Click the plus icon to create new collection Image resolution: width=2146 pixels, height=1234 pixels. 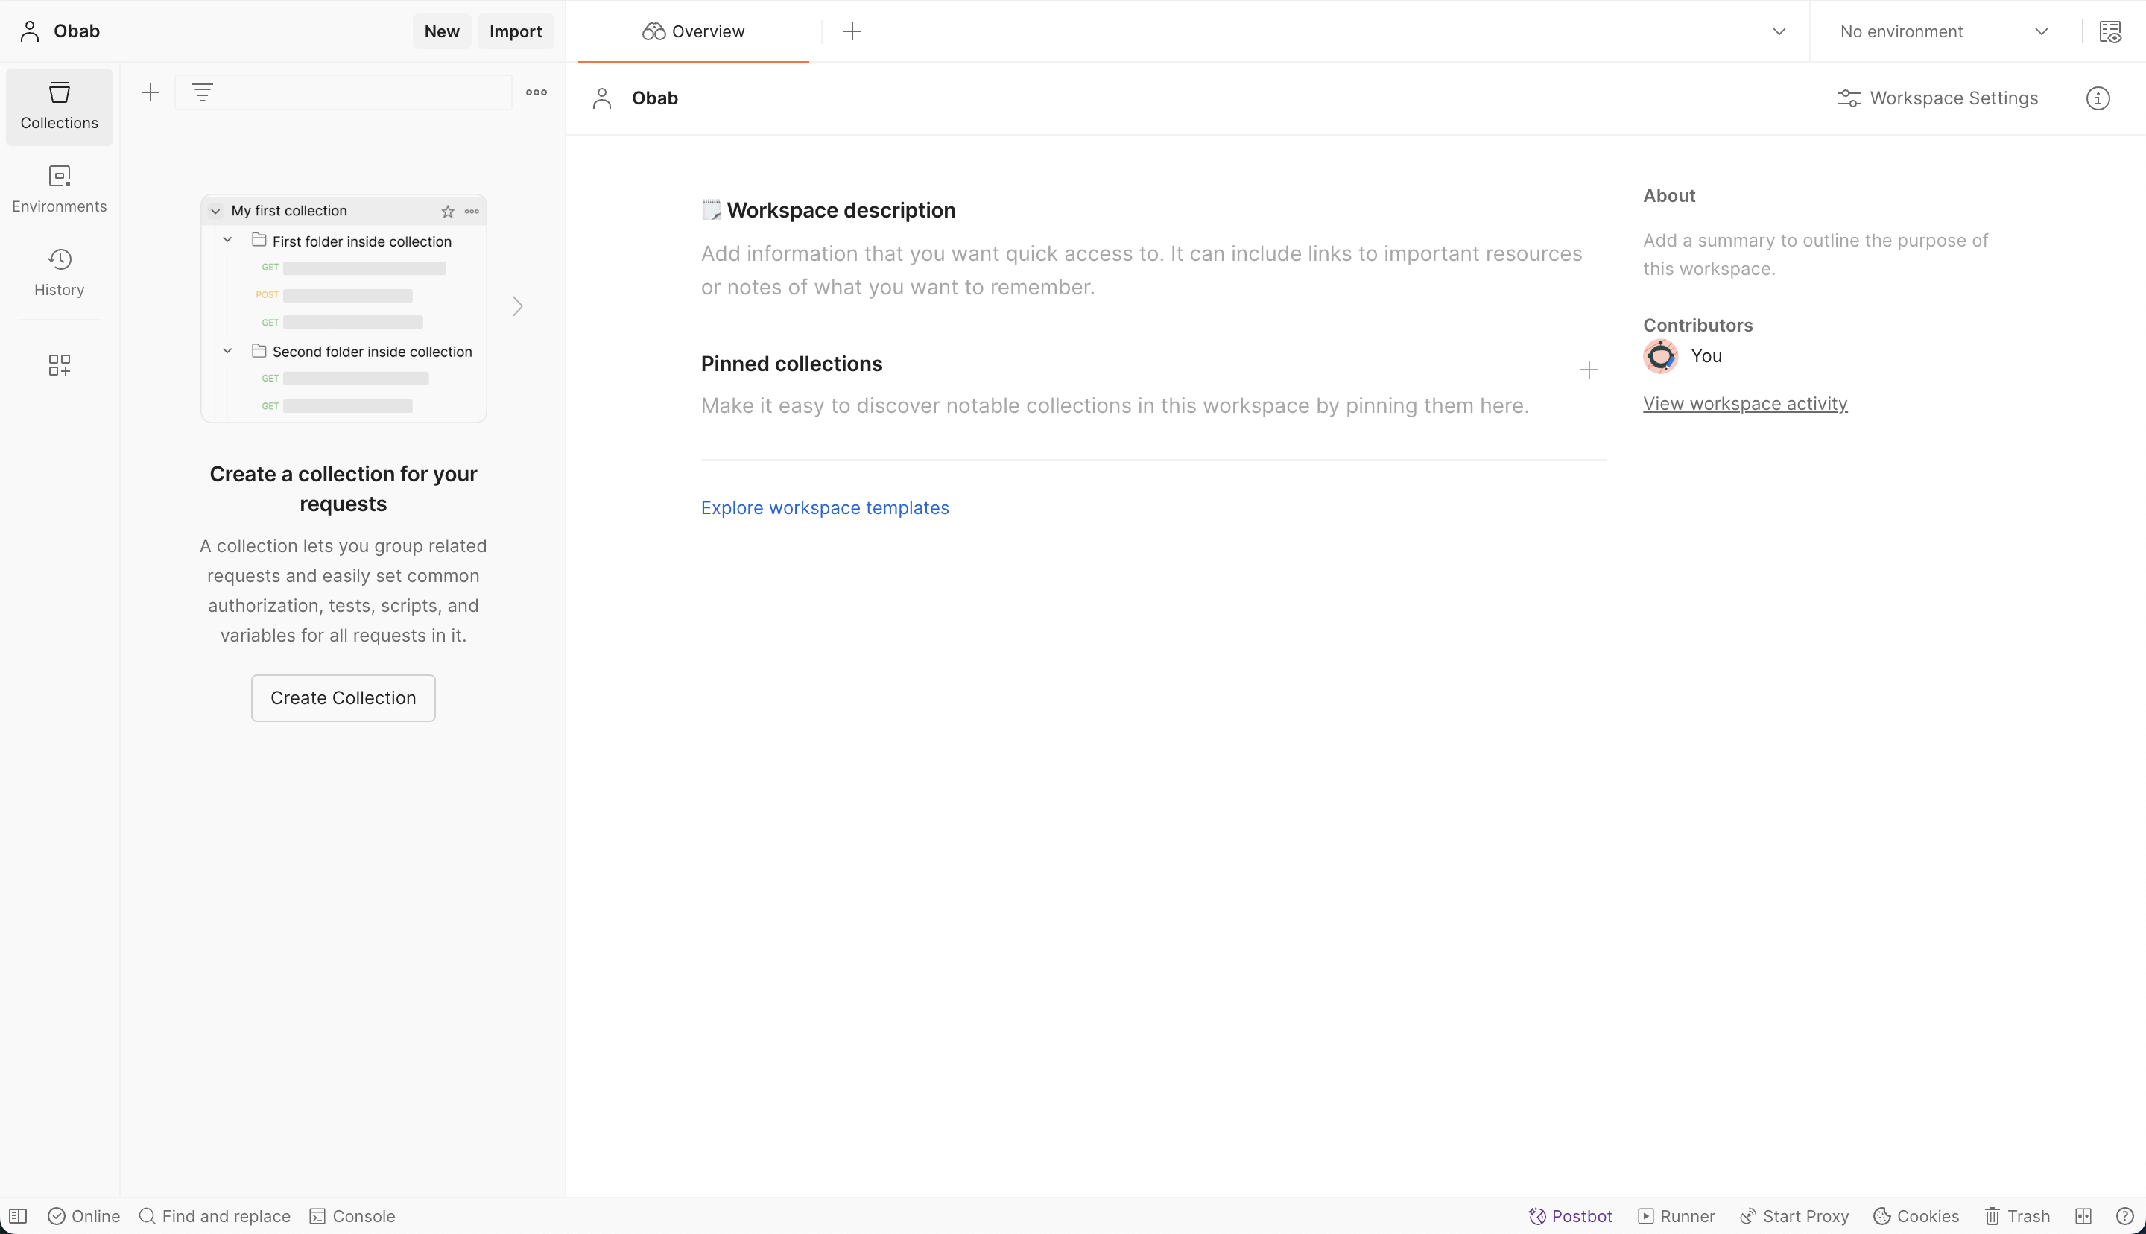click(x=150, y=92)
